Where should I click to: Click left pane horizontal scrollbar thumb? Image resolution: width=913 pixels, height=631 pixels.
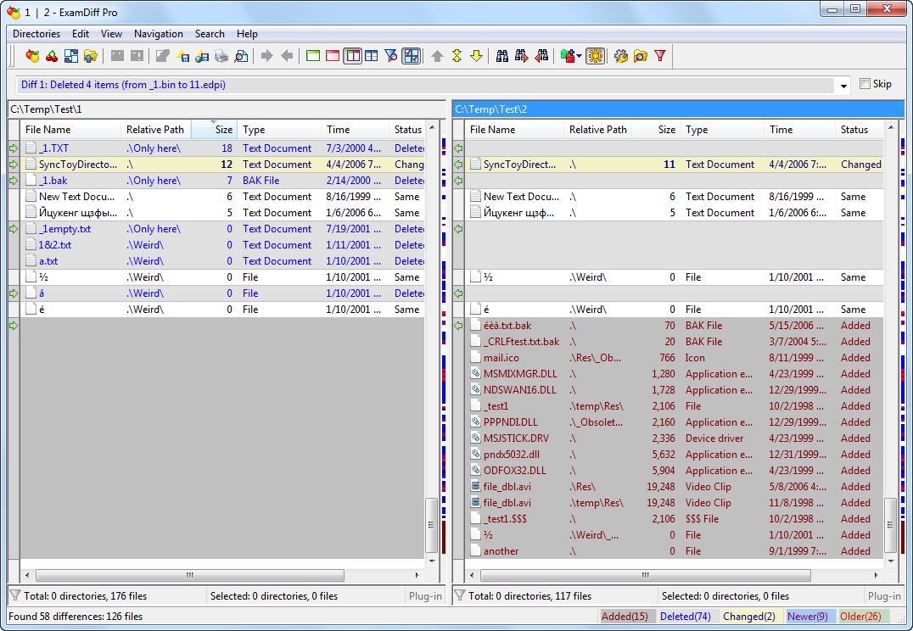(190, 575)
